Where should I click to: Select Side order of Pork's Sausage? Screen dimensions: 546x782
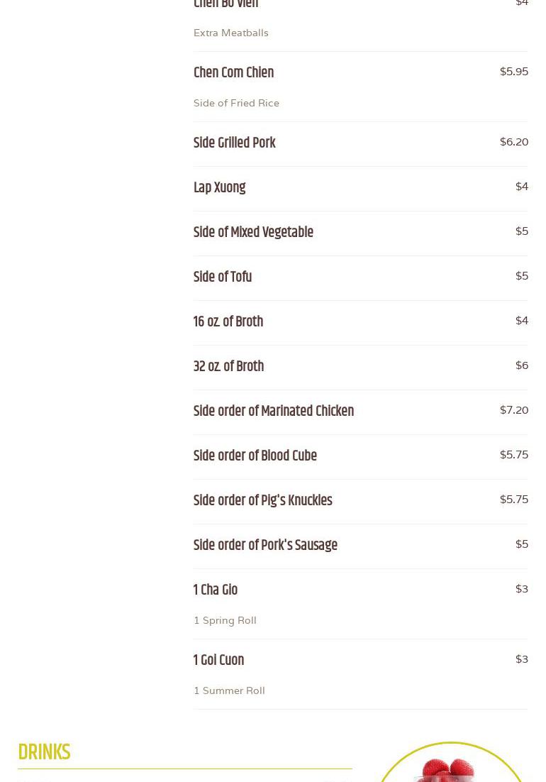pyautogui.click(x=265, y=546)
